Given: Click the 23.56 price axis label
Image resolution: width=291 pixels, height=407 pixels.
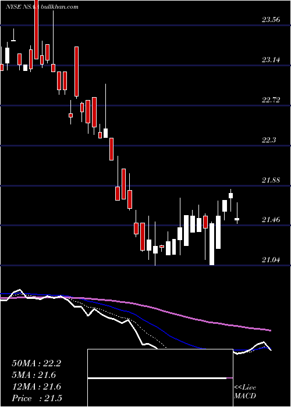Looking at the screenshot, I should tap(271, 20).
